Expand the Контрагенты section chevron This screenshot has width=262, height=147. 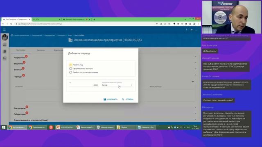195,107
